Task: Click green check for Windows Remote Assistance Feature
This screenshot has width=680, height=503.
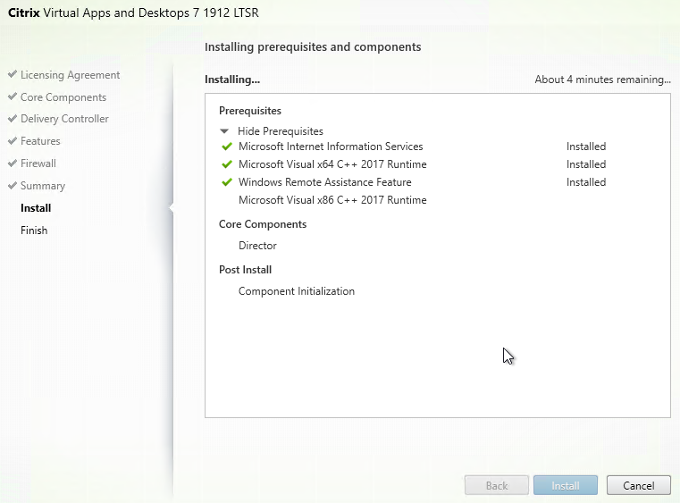Action: coord(227,182)
